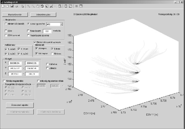Select the 66-131 map sheet radio button
Screen dimensions: 185x129
click(23, 95)
